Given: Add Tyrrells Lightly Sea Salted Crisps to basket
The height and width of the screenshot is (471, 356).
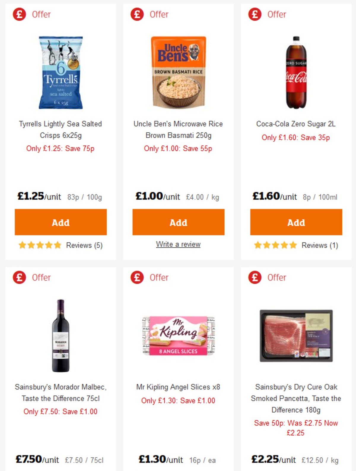Looking at the screenshot, I should point(60,222).
